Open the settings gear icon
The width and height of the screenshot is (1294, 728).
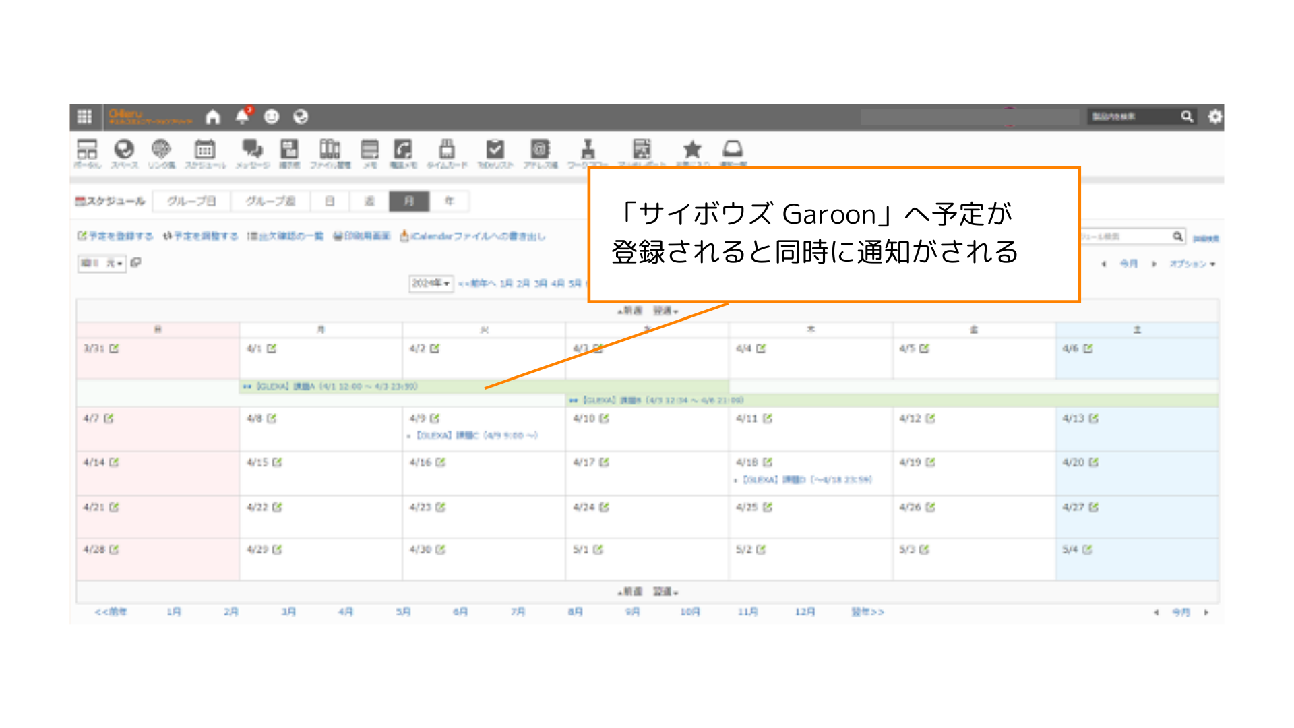pyautogui.click(x=1214, y=117)
